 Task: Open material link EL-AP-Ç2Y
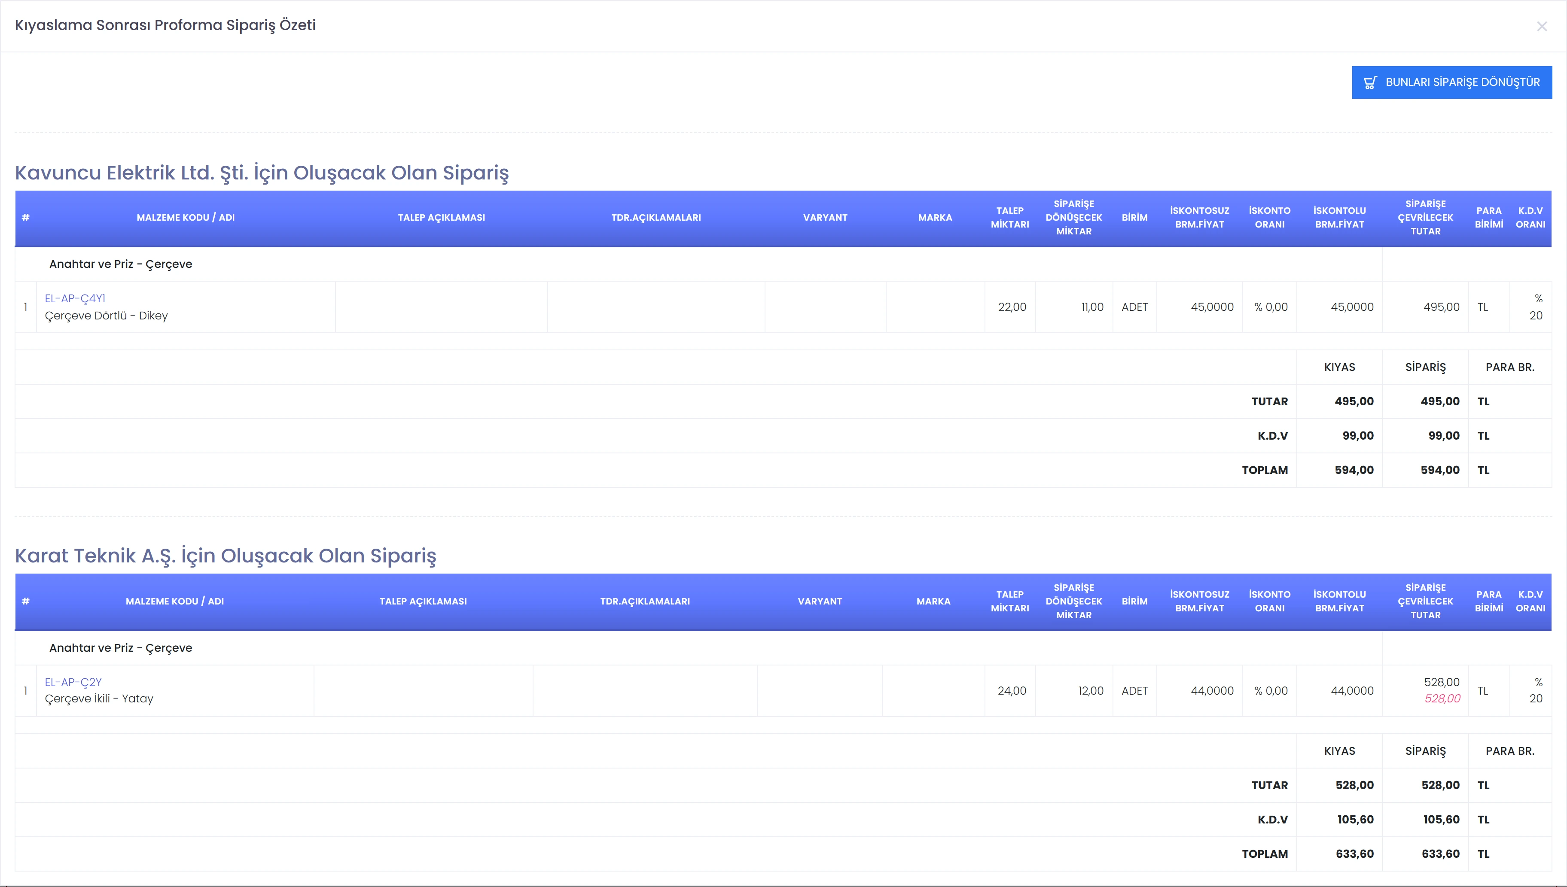pyautogui.click(x=73, y=682)
